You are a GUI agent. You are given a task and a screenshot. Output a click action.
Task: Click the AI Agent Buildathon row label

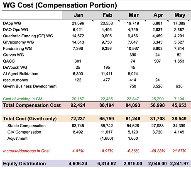click(21, 74)
